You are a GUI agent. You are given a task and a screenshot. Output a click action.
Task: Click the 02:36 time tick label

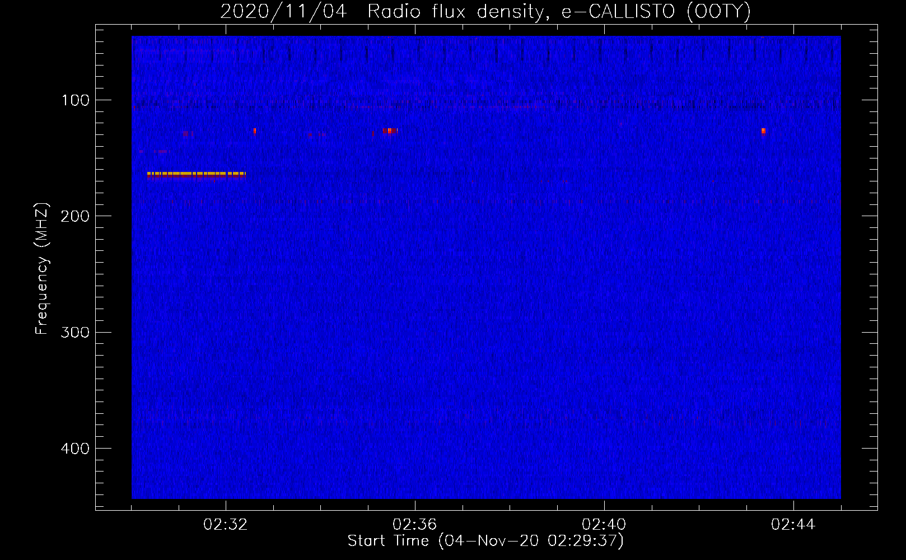(415, 524)
